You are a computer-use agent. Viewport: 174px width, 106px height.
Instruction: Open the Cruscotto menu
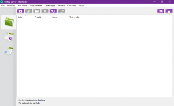72,6
